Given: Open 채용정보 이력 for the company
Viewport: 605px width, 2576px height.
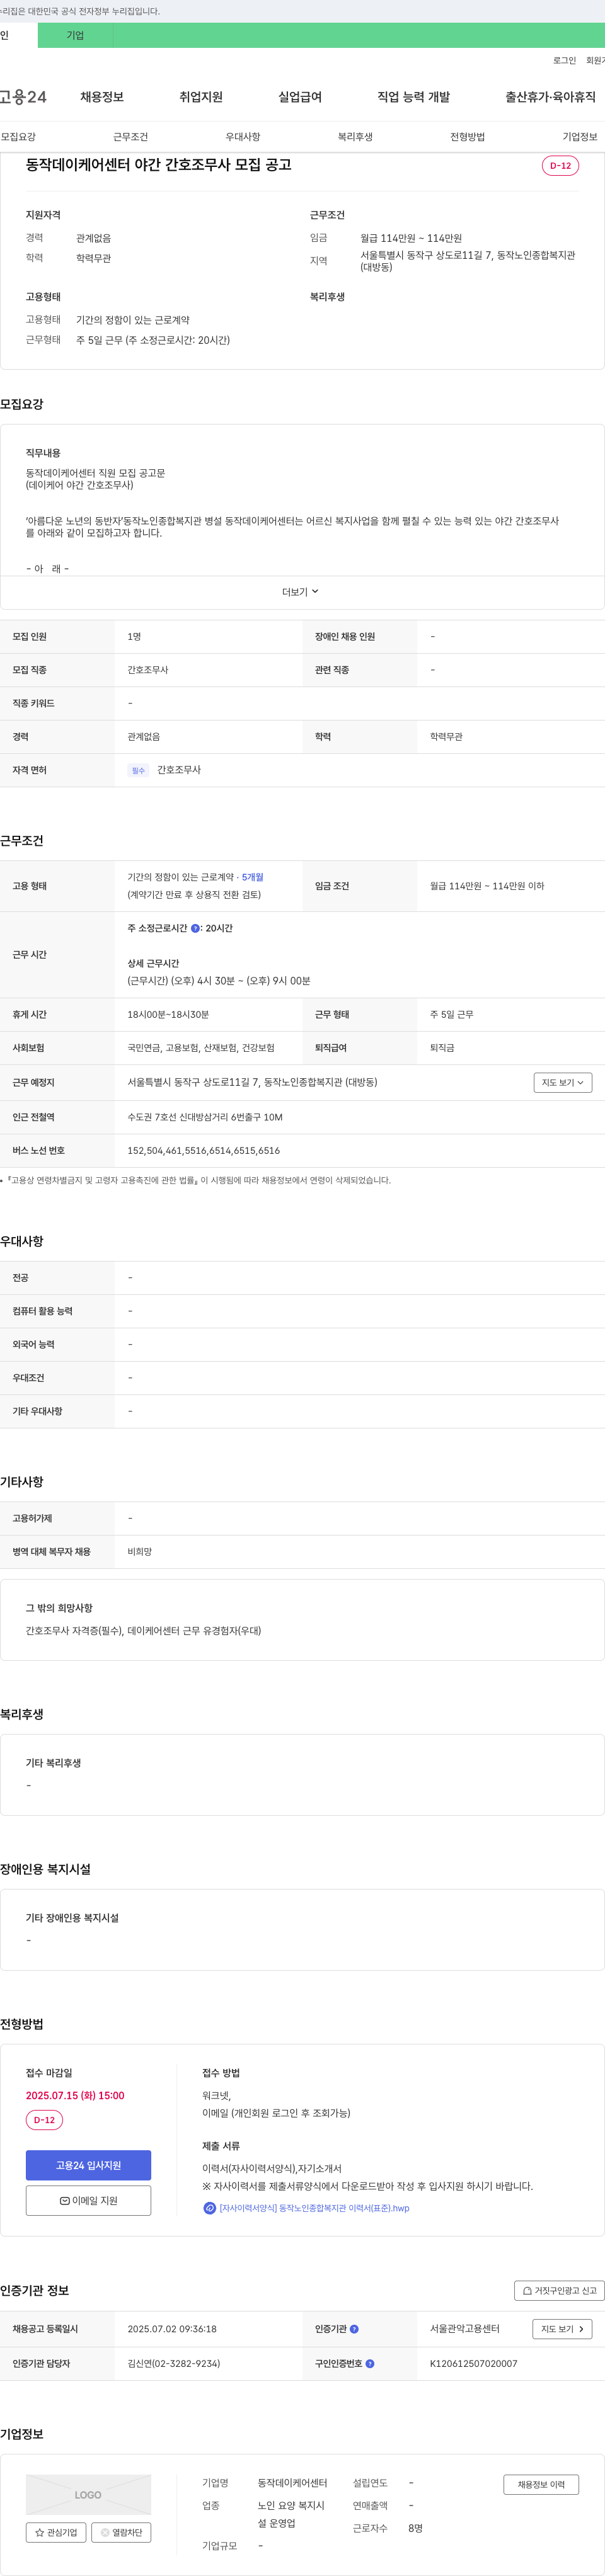Looking at the screenshot, I should coord(541,2485).
